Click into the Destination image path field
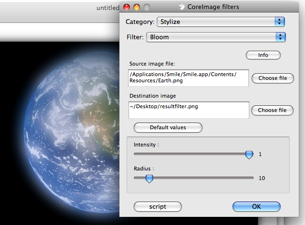The width and height of the screenshot is (305, 225). pos(188,110)
